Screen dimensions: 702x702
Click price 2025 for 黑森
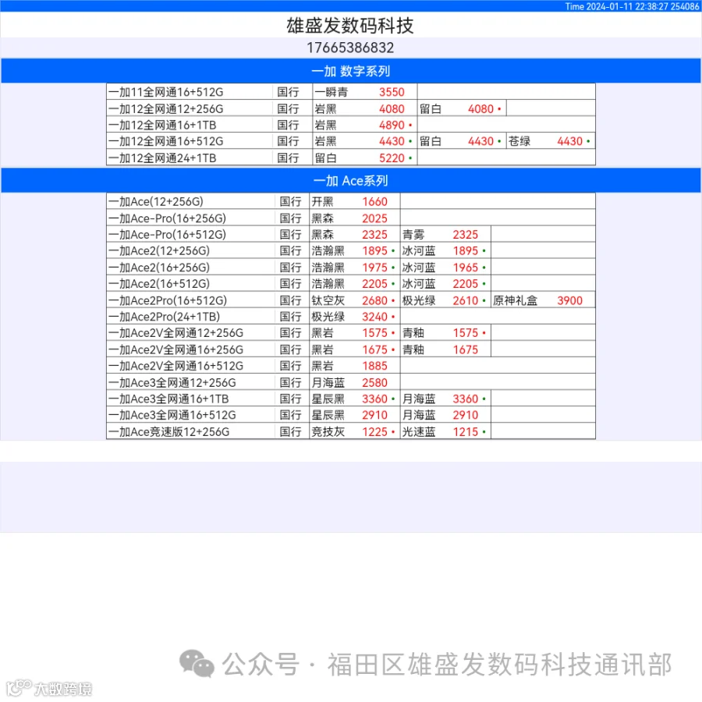[x=374, y=218]
